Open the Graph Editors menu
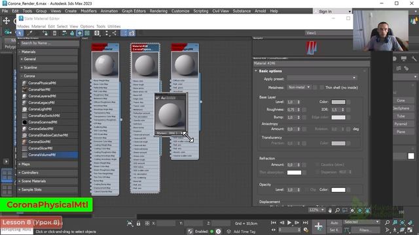 point(134,11)
